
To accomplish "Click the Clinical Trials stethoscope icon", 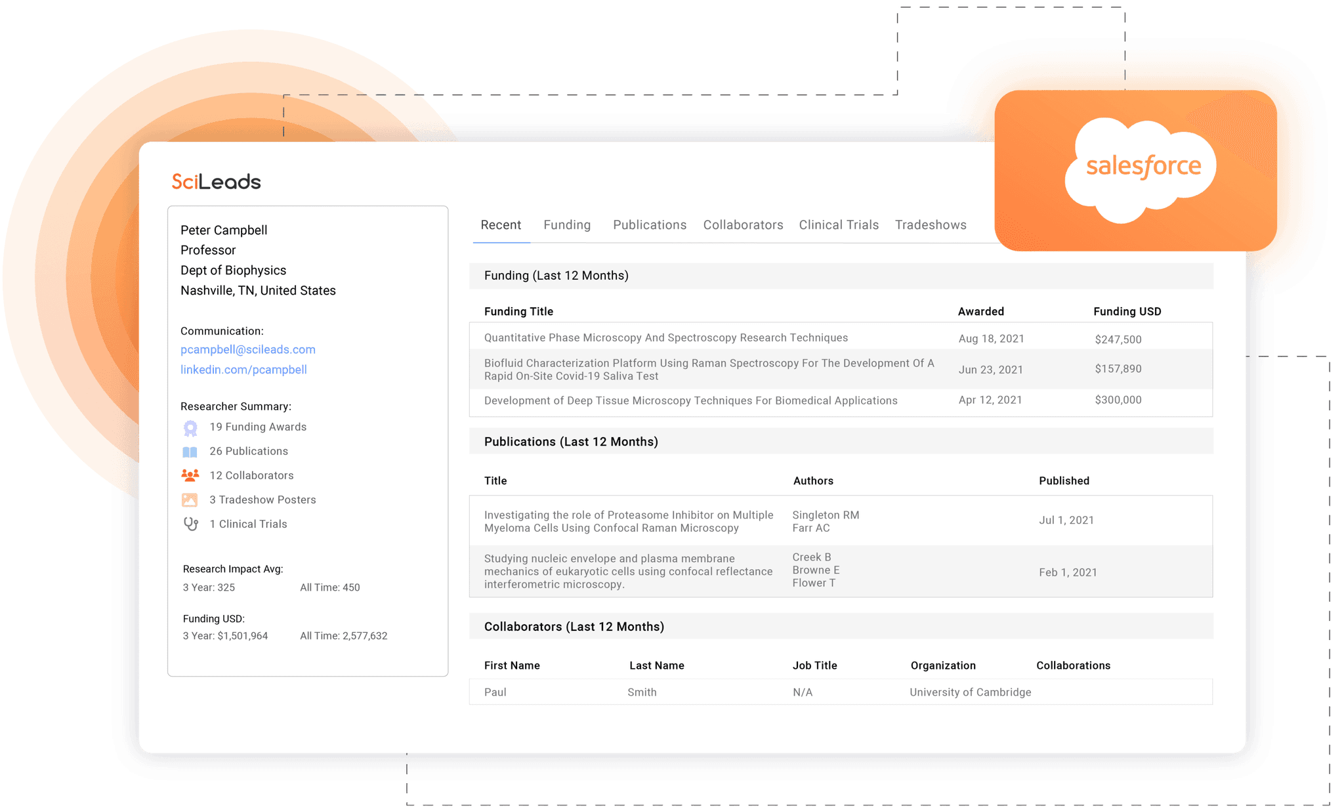I will tap(190, 524).
